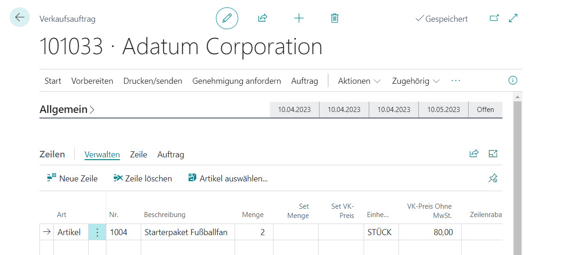Click the pin icon in Zeilen toolbar

point(493,178)
